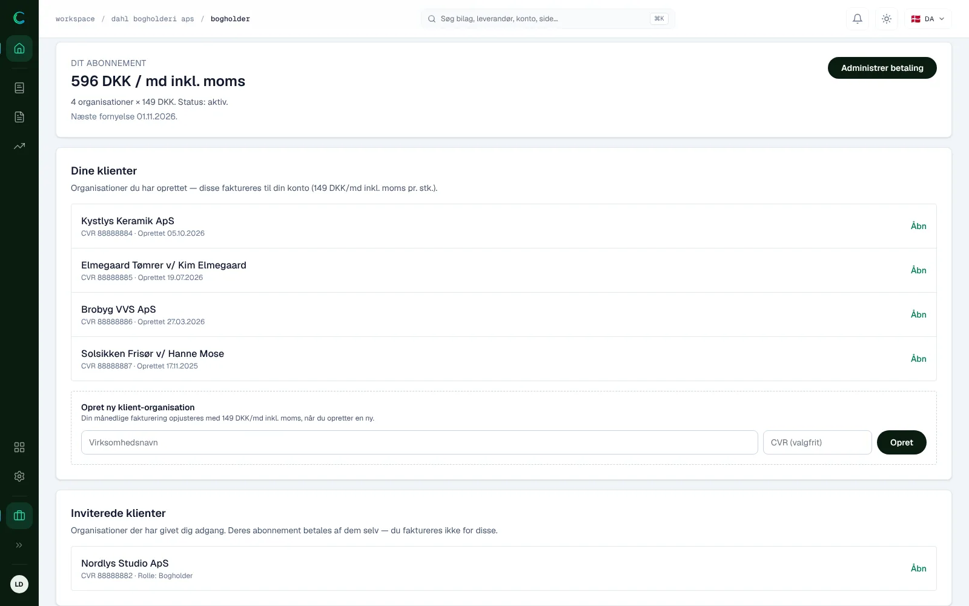The height and width of the screenshot is (606, 969).
Task: Select the Nordlys Studio ApS name
Action: [125, 564]
